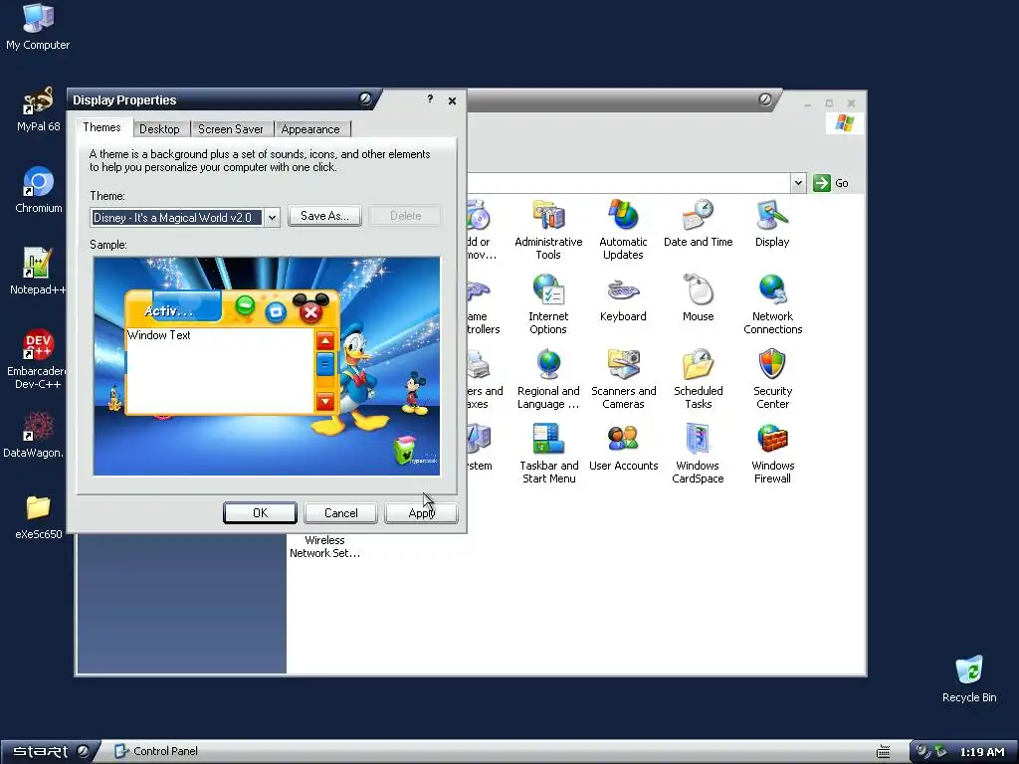Screen dimensions: 1019x764
Task: Select the Recycle Bin icon
Action: [969, 679]
